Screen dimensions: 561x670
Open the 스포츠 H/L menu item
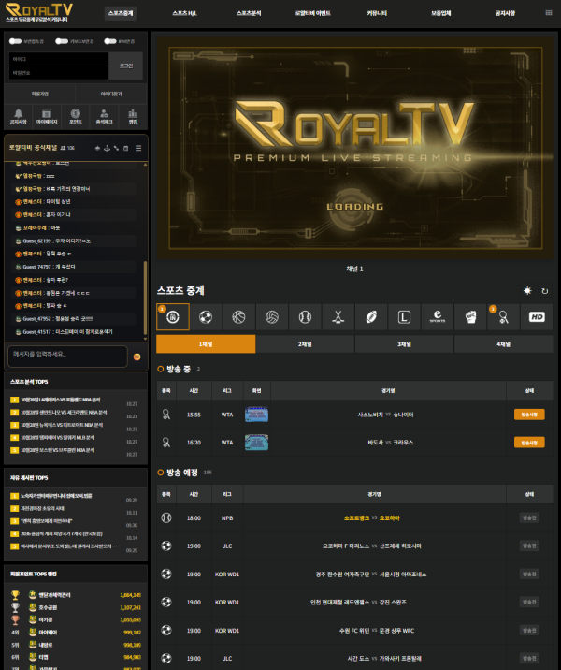(184, 13)
